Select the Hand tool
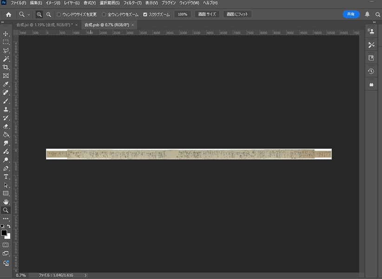Image resolution: width=382 pixels, height=279 pixels. 6,202
